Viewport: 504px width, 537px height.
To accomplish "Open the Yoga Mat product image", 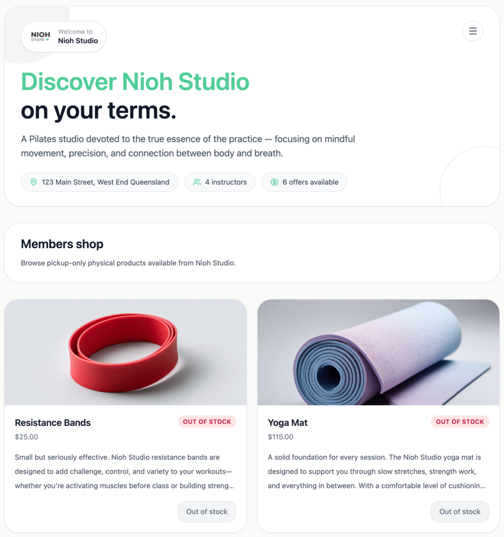I will pyautogui.click(x=379, y=352).
